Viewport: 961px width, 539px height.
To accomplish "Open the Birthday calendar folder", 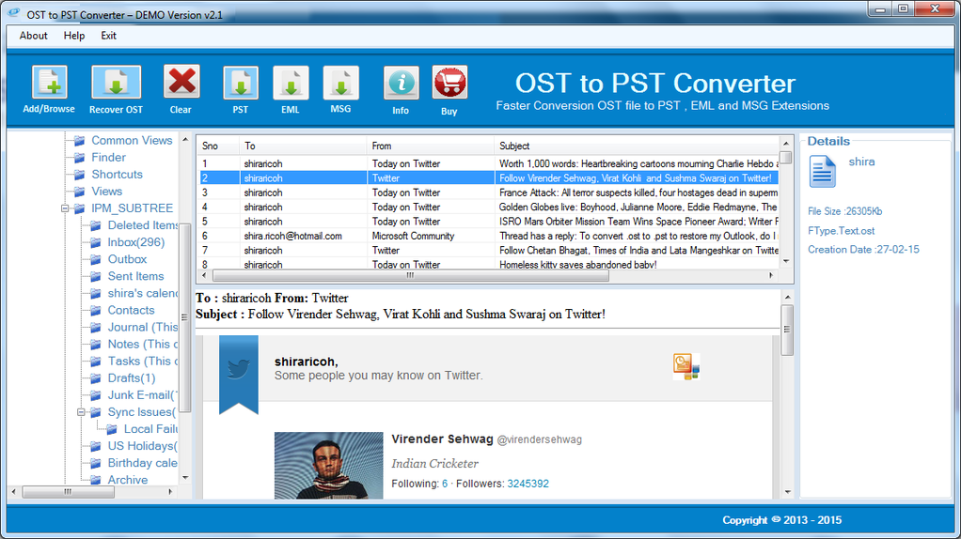I will point(143,463).
